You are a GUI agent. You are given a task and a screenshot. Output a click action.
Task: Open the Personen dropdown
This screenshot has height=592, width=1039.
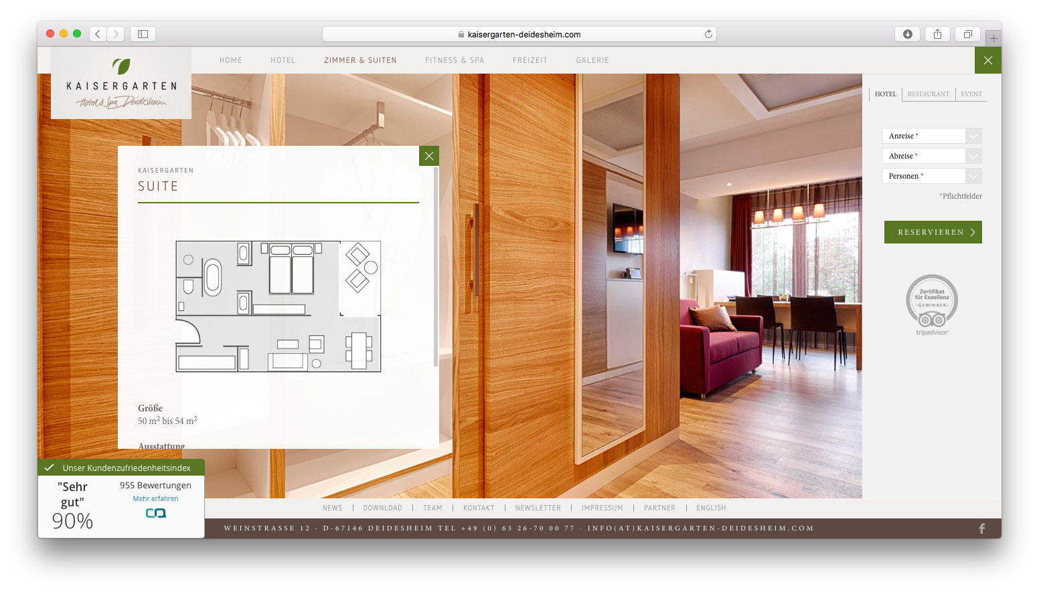(x=973, y=176)
